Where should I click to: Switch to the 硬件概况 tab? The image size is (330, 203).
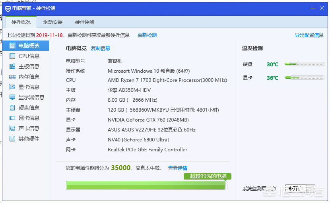(21, 22)
